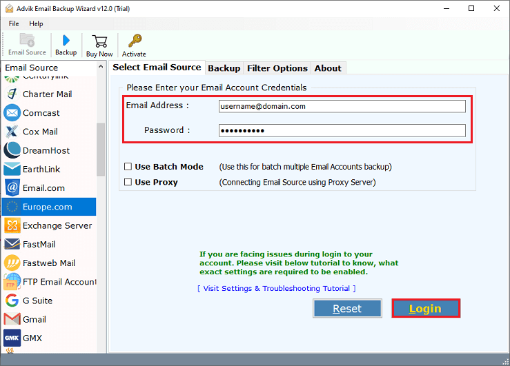
Task: Minimize the Advik Email Backup Wizard window
Action: pyautogui.click(x=447, y=8)
